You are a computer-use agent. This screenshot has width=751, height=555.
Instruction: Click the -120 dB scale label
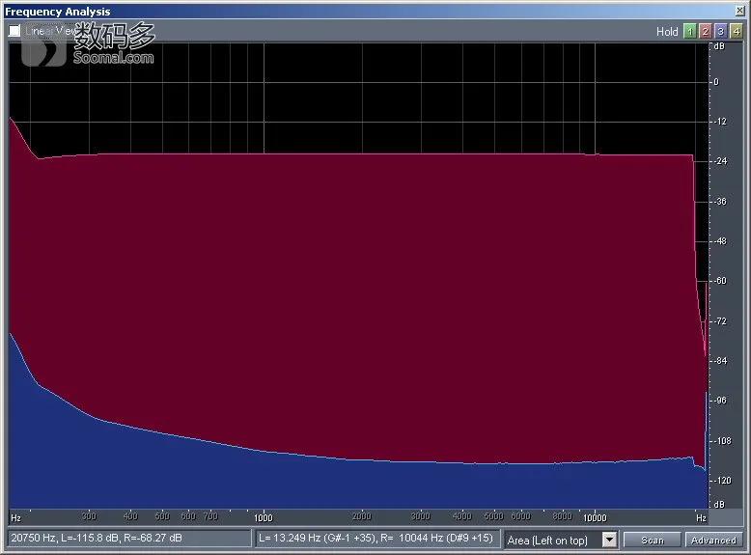point(722,481)
